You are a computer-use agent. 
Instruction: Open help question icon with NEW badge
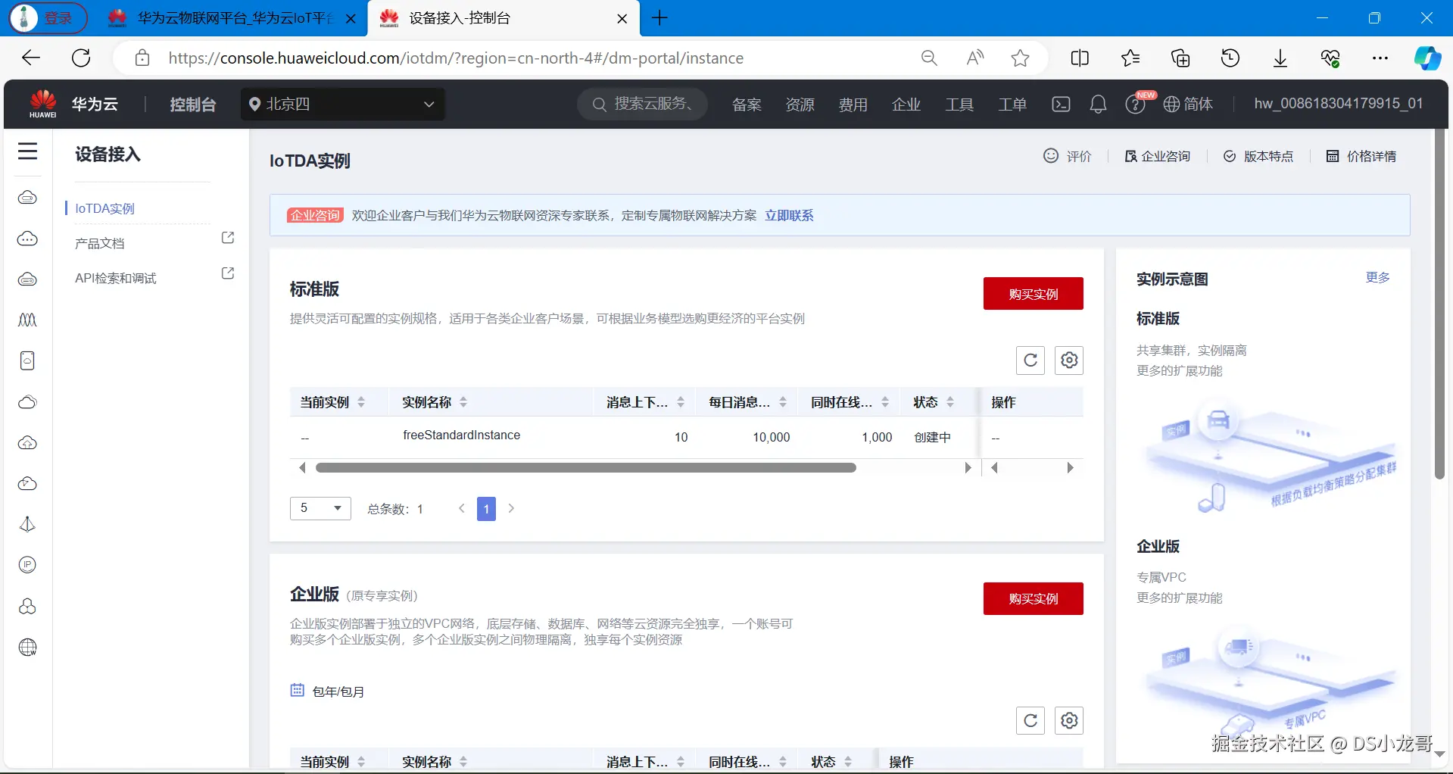1135,104
